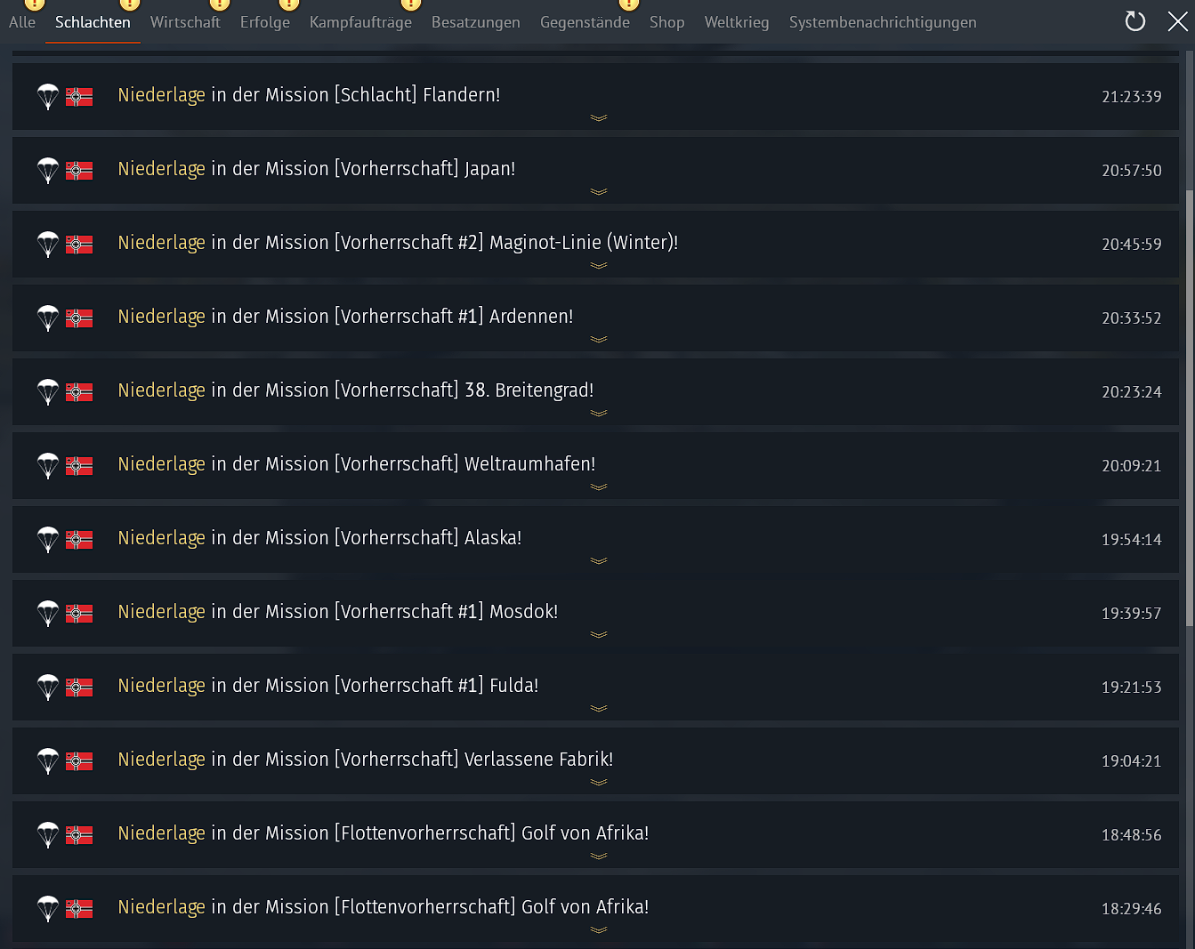Click the "[Vorherrschaft] Japan!" message text
Image resolution: width=1195 pixels, height=949 pixels.
pos(425,169)
